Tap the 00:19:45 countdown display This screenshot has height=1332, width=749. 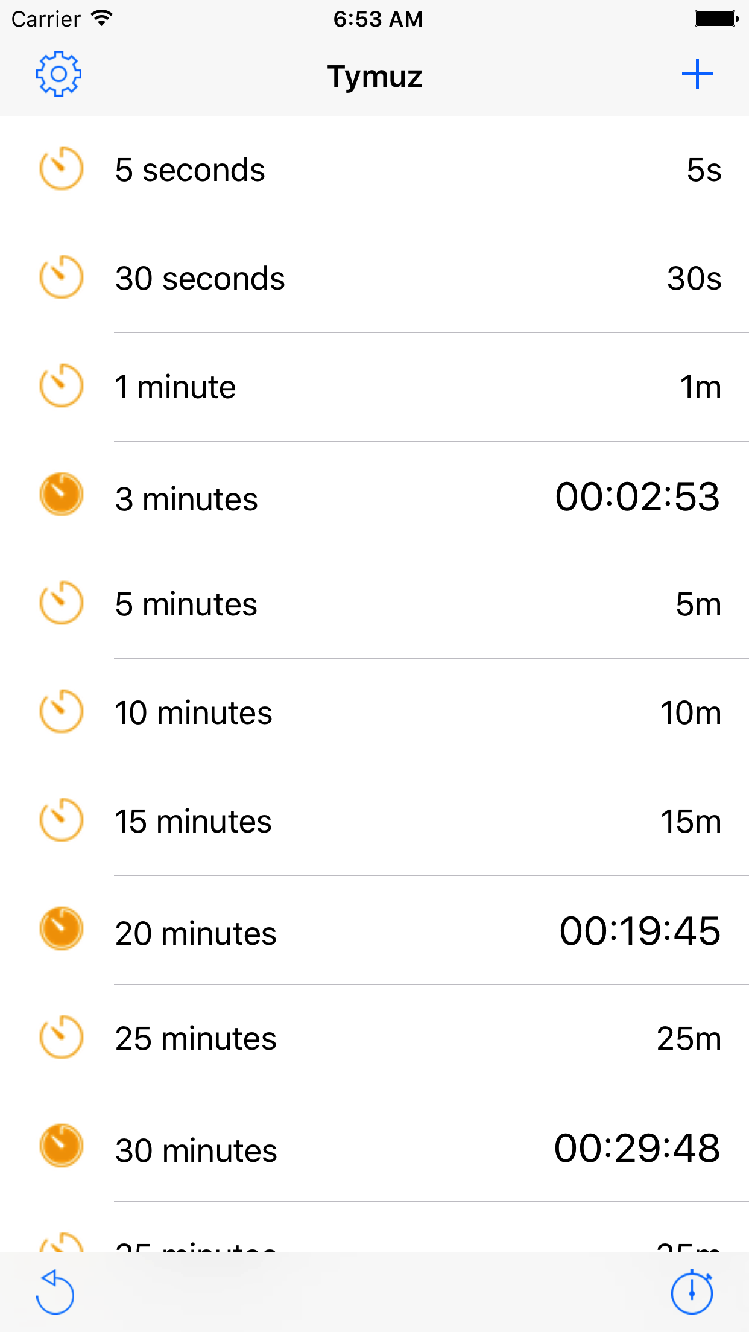click(640, 931)
